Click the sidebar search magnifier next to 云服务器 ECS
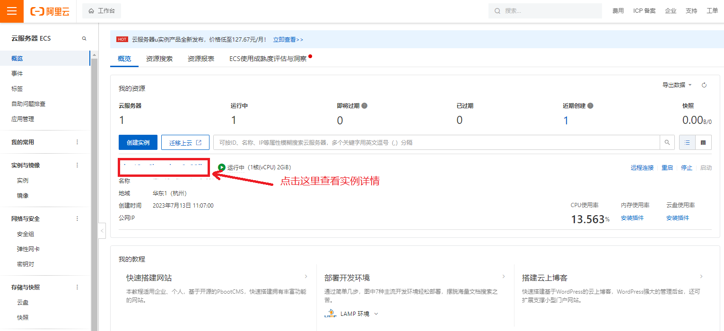The image size is (724, 331). coord(84,38)
